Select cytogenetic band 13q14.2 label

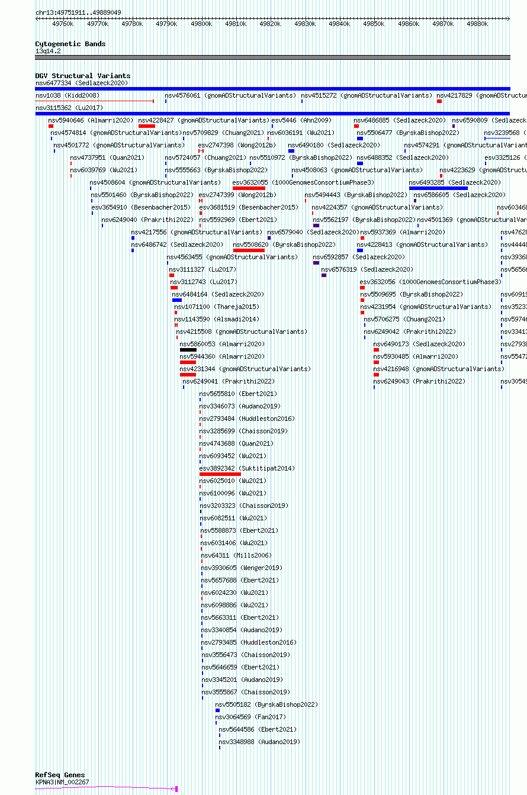tap(48, 51)
